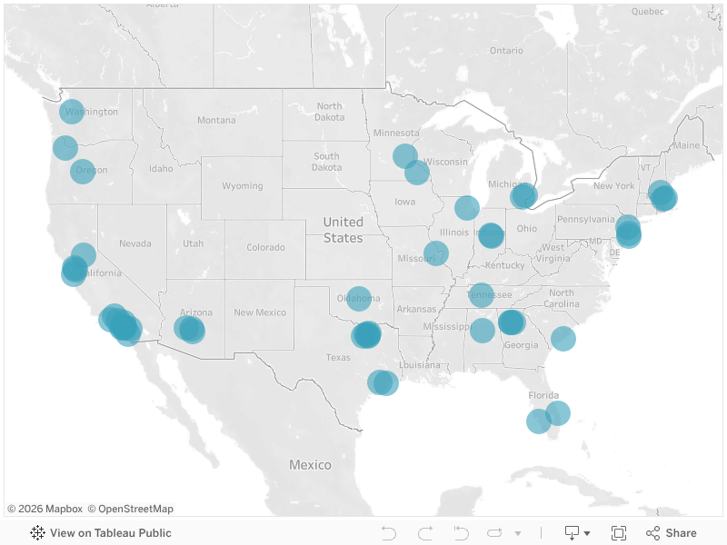
Task: Expand the refresh dropdown arrow
Action: [x=518, y=533]
